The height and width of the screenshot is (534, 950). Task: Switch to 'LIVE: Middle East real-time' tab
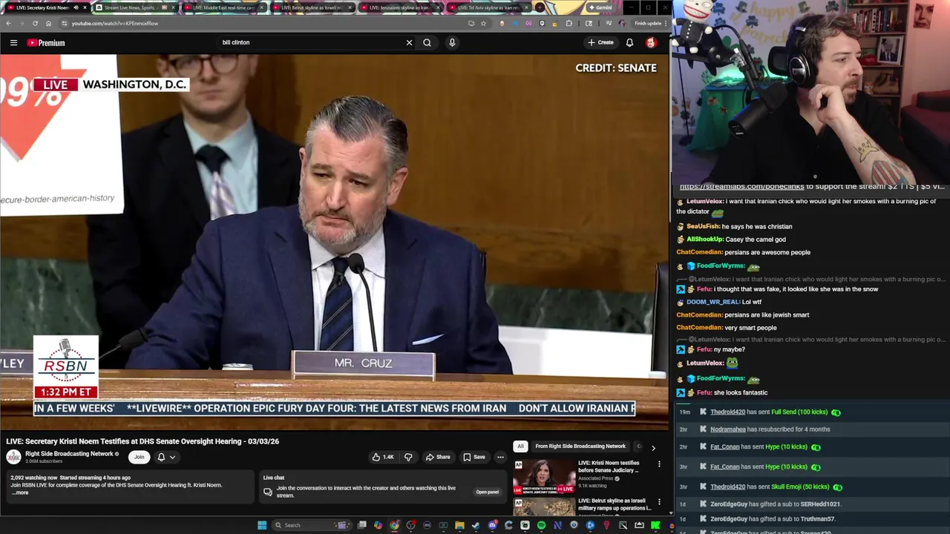coord(223,7)
